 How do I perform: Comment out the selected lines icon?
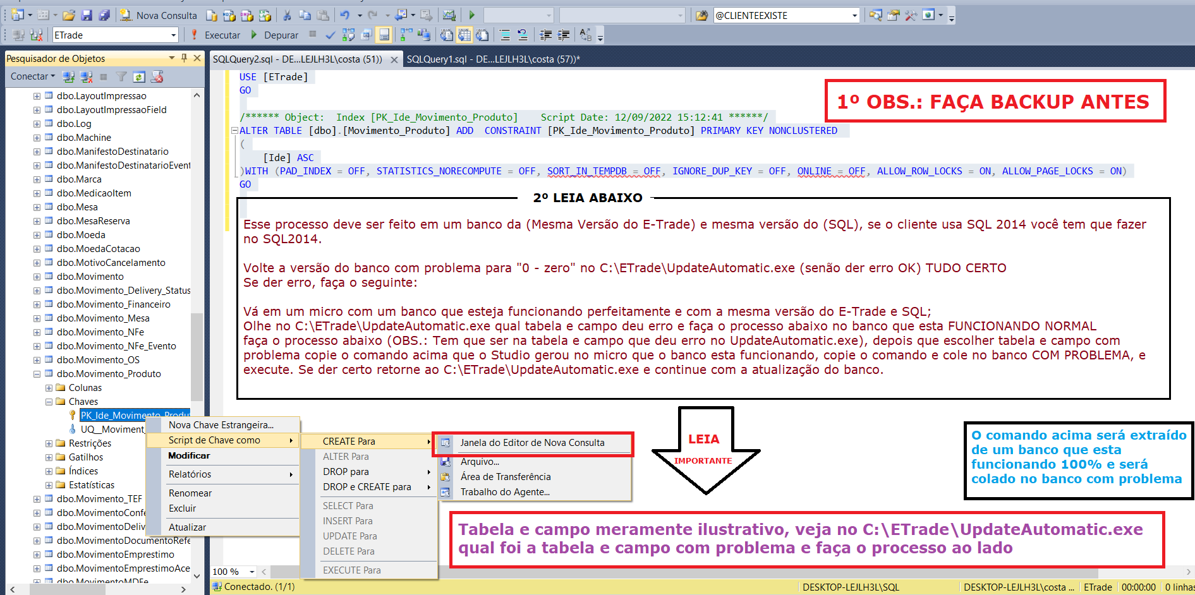[505, 35]
